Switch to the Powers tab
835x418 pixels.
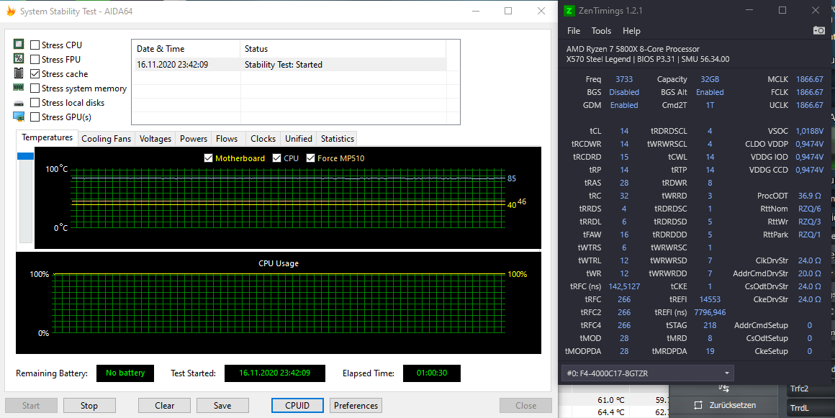click(x=194, y=138)
